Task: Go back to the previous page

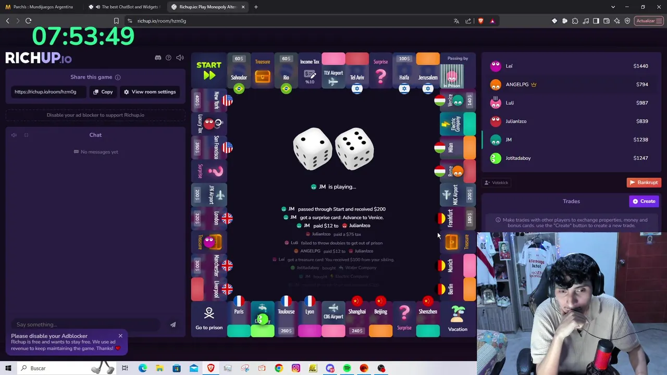Action: click(x=7, y=21)
